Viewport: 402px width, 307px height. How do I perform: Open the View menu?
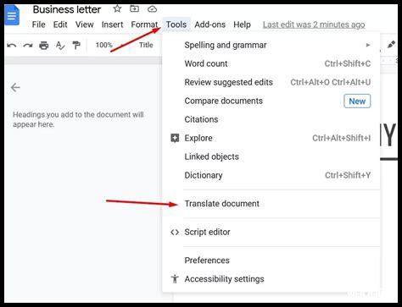[x=84, y=25]
